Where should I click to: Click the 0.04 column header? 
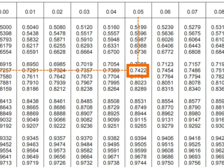111,12
